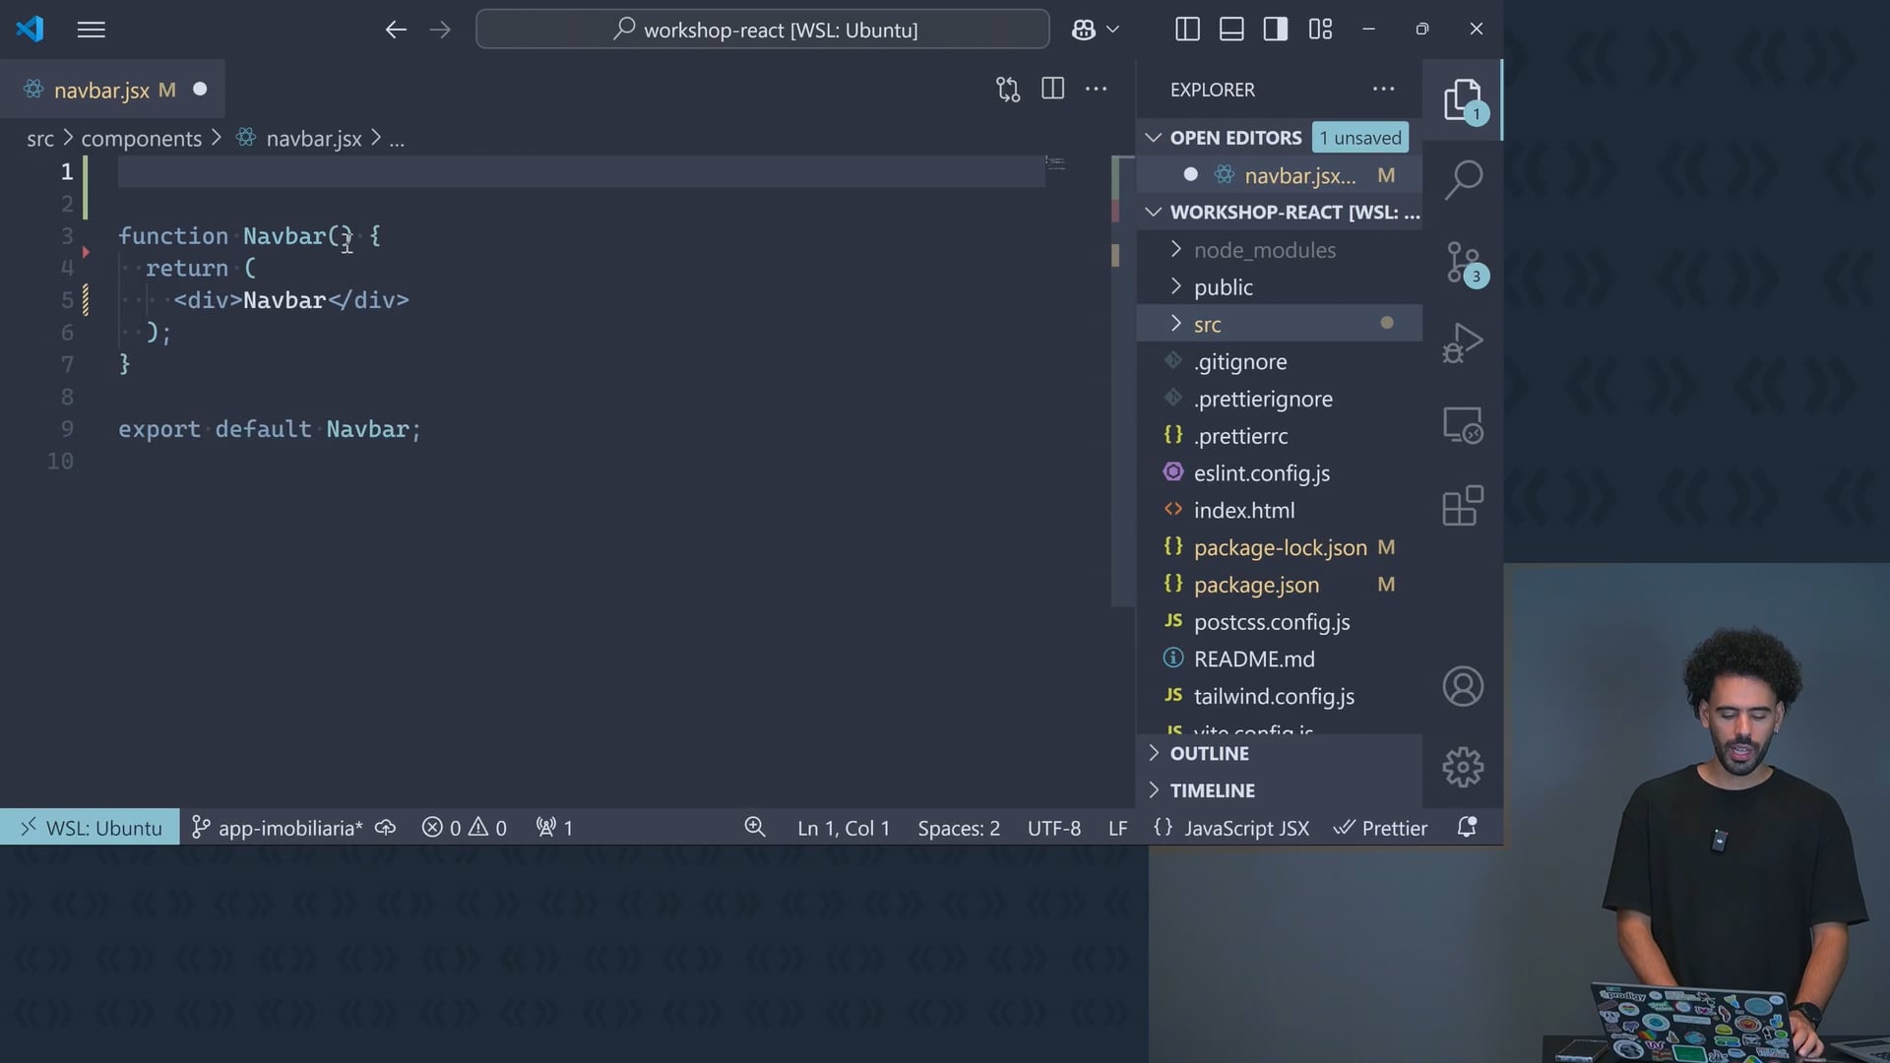Screen dimensions: 1890x1063
Task: Open the Search view in activity bar
Action: [x=1463, y=179]
